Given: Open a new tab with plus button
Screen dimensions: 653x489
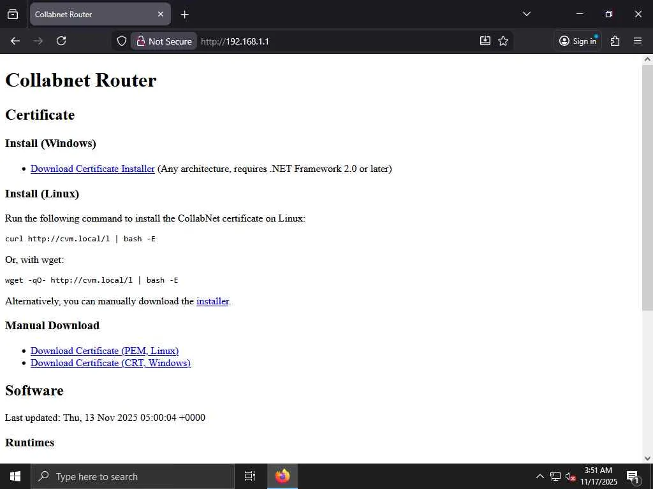Looking at the screenshot, I should point(184,15).
